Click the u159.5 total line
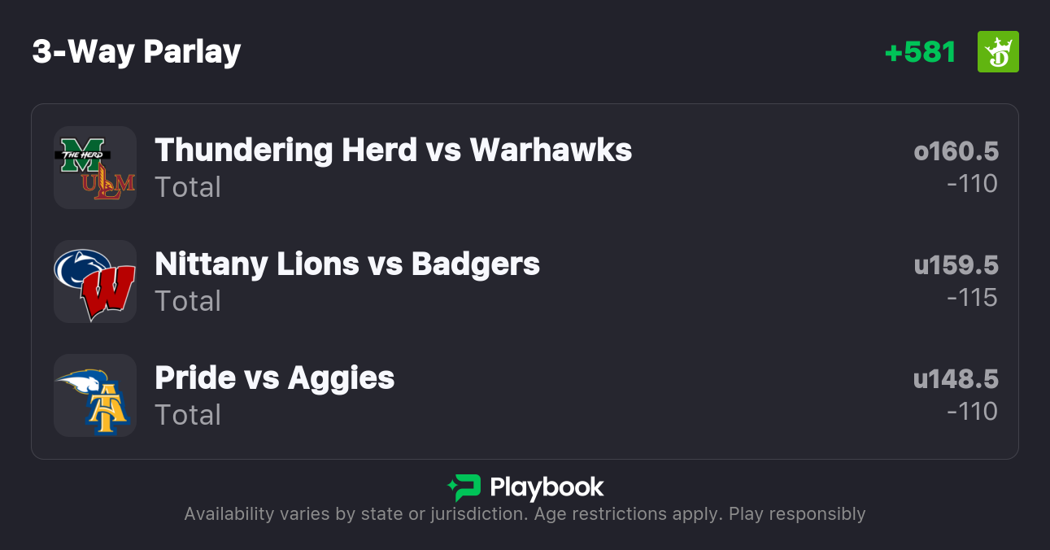 pos(956,265)
